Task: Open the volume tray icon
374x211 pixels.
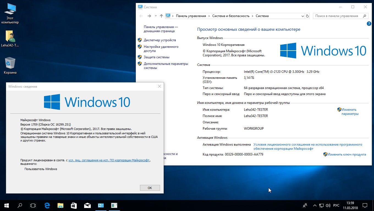Action: click(328, 205)
